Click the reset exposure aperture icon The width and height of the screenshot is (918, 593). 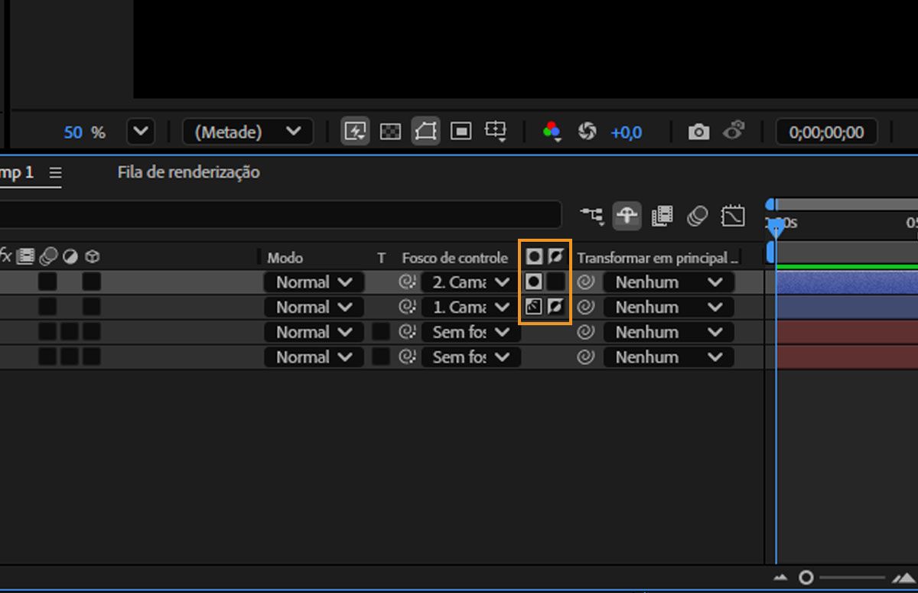587,132
